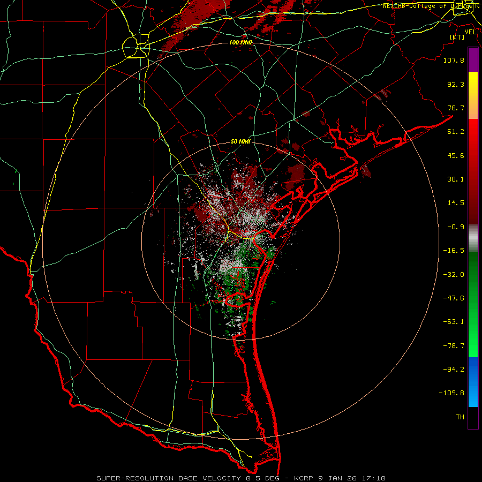Viewport: 482px width, 482px height.
Task: Click the -109.8 velocity scale value
Action: tap(451, 393)
